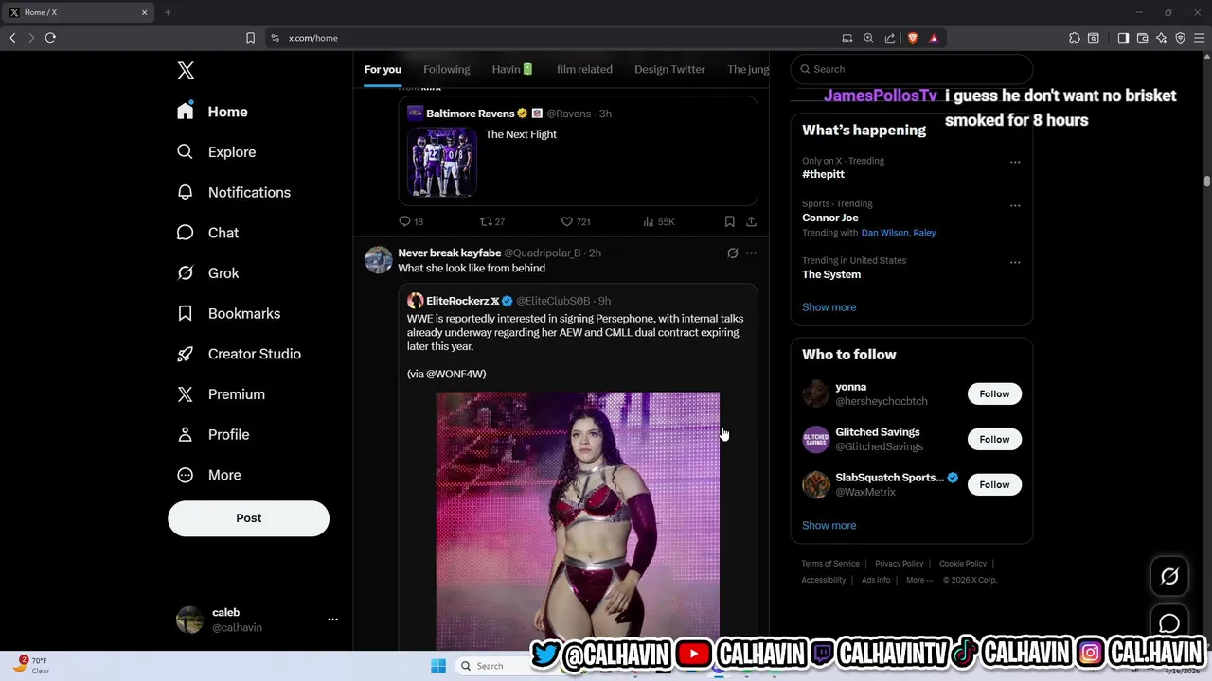Open Leo AI sparkle icon in toolbar
The width and height of the screenshot is (1212, 681).
pos(1161,38)
